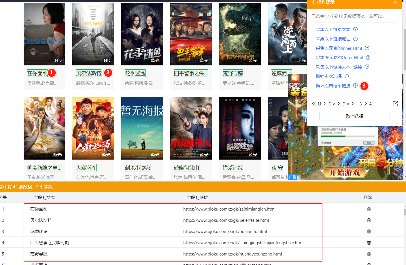The width and height of the screenshot is (406, 265).
Task: Select LI in element path breadcrumb
Action: pyautogui.click(x=319, y=104)
